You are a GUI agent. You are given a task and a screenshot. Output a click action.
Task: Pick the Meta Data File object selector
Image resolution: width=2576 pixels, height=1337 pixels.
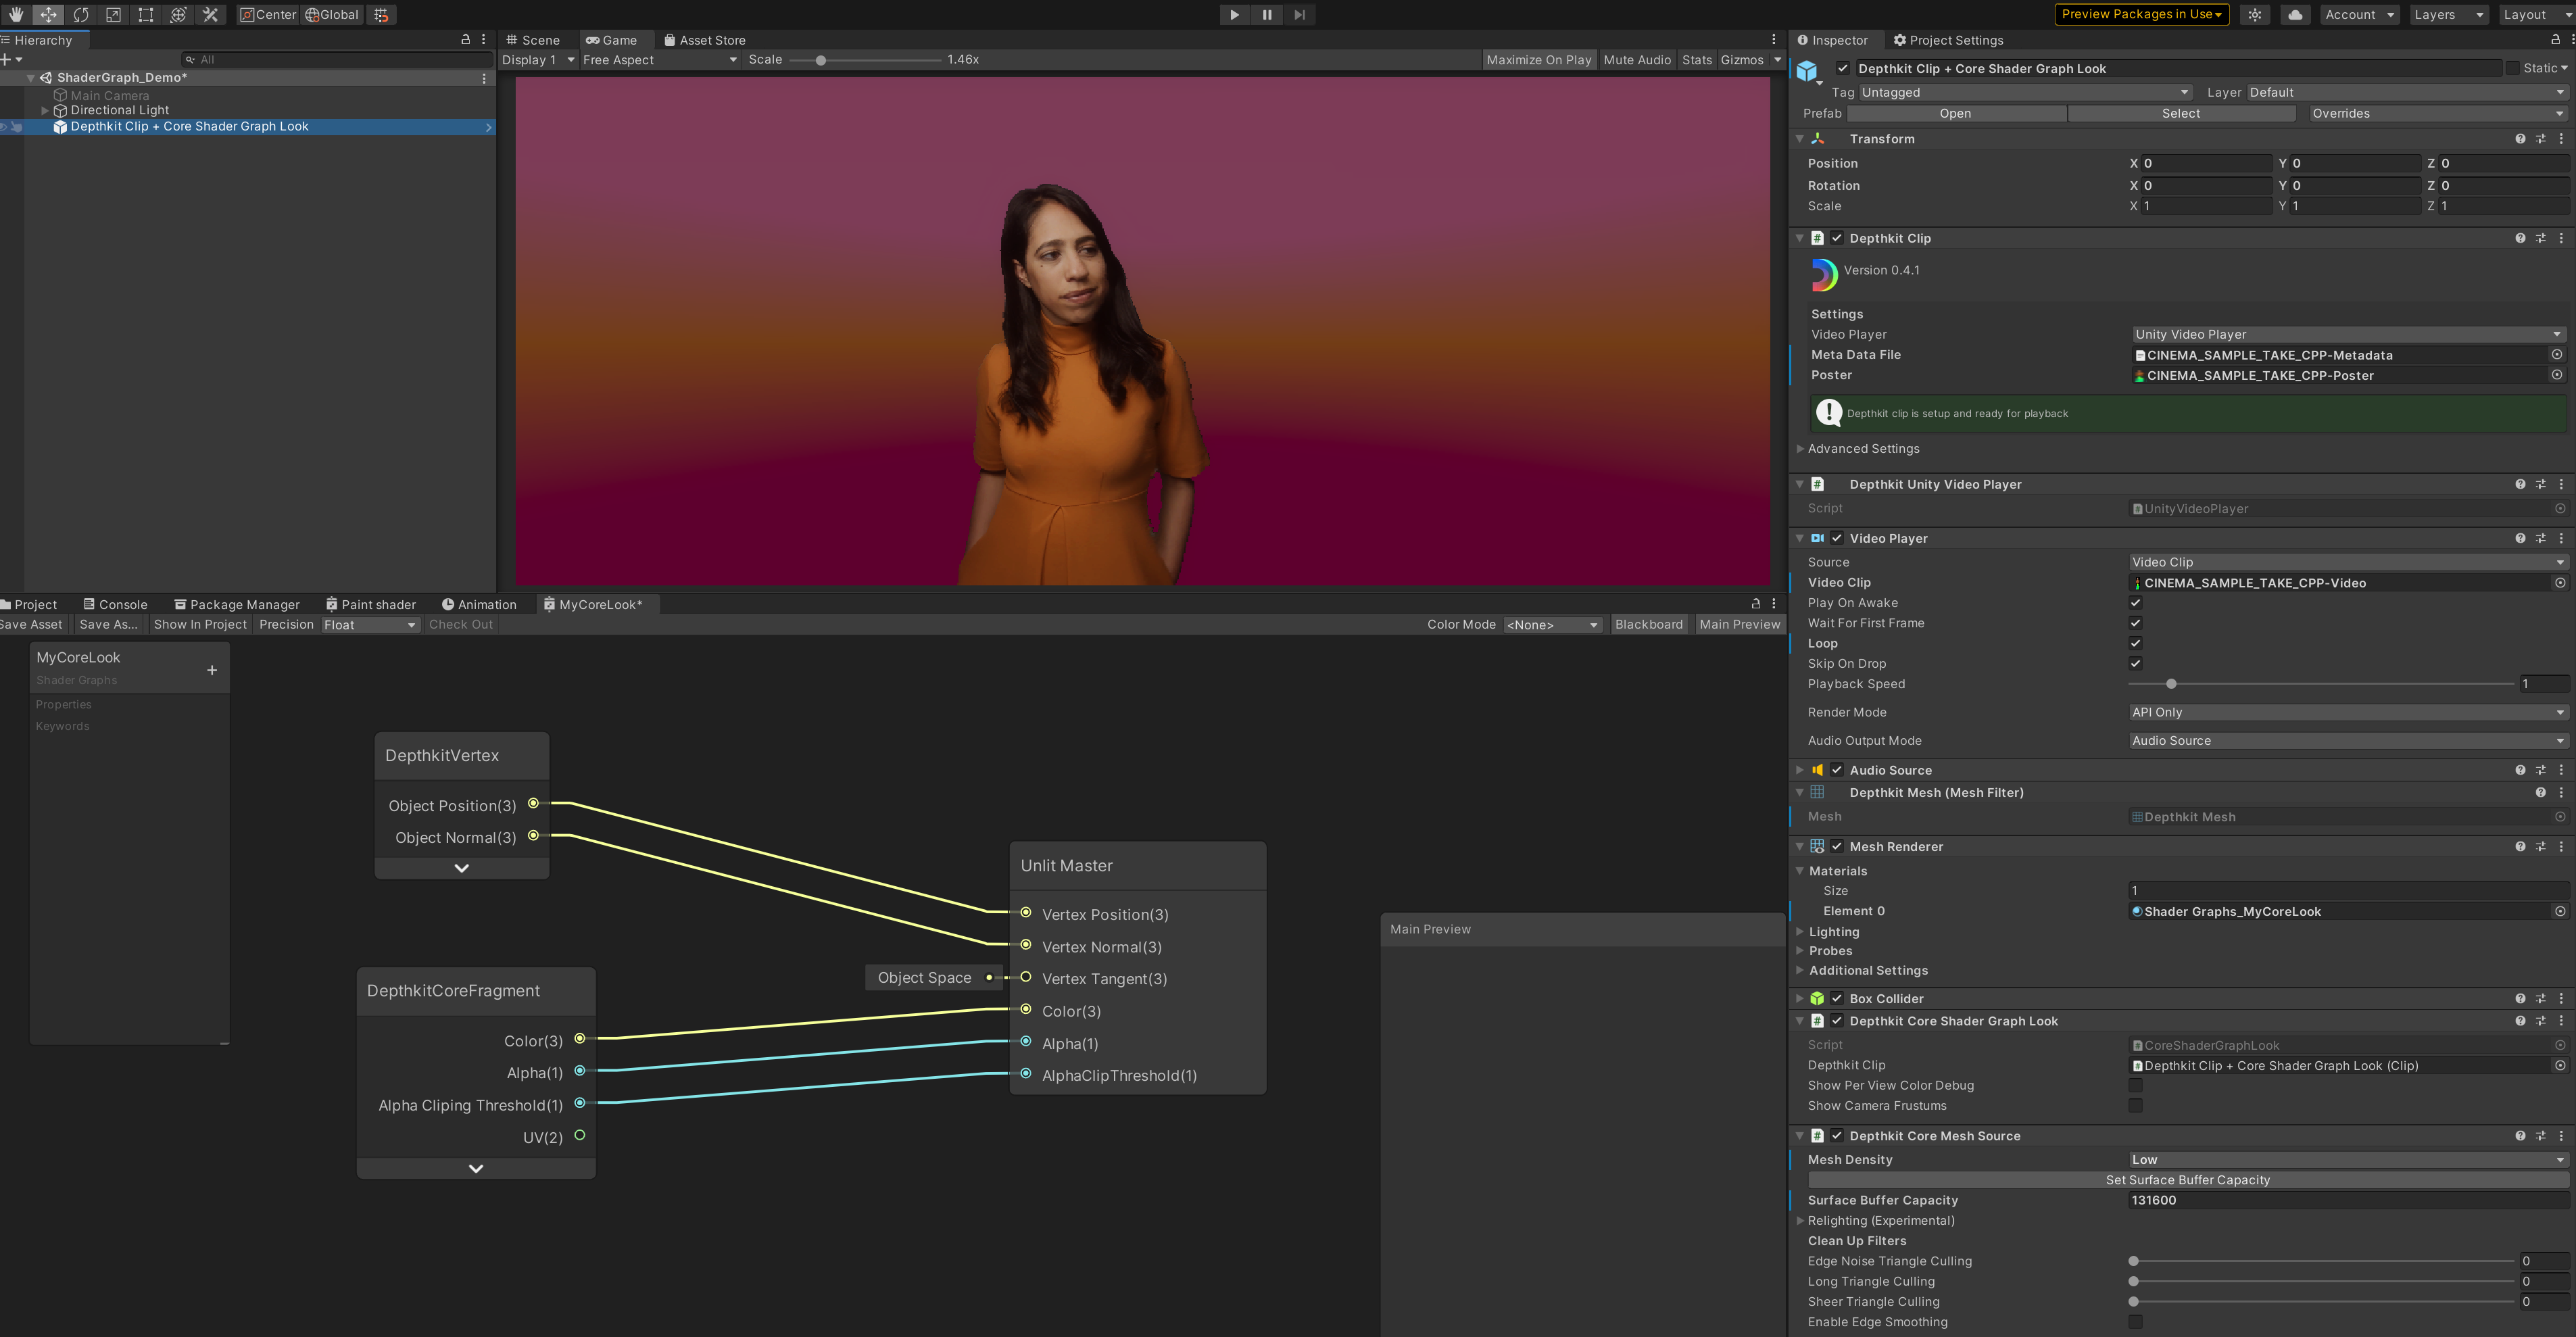click(x=2557, y=355)
